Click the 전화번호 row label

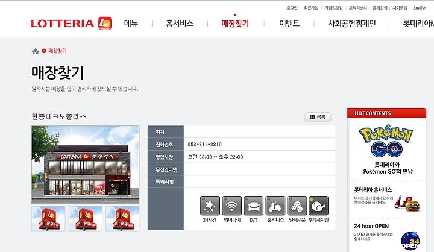(164, 145)
